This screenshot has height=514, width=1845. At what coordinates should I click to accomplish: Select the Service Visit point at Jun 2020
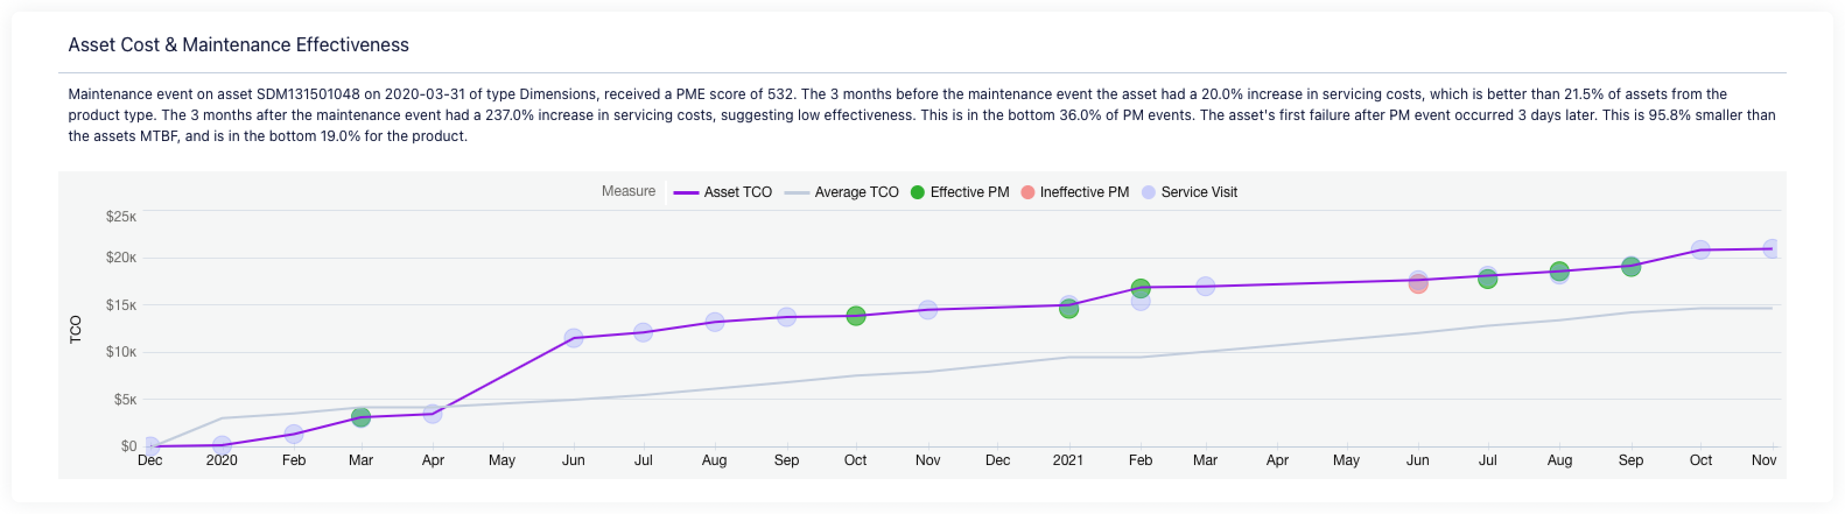point(573,338)
